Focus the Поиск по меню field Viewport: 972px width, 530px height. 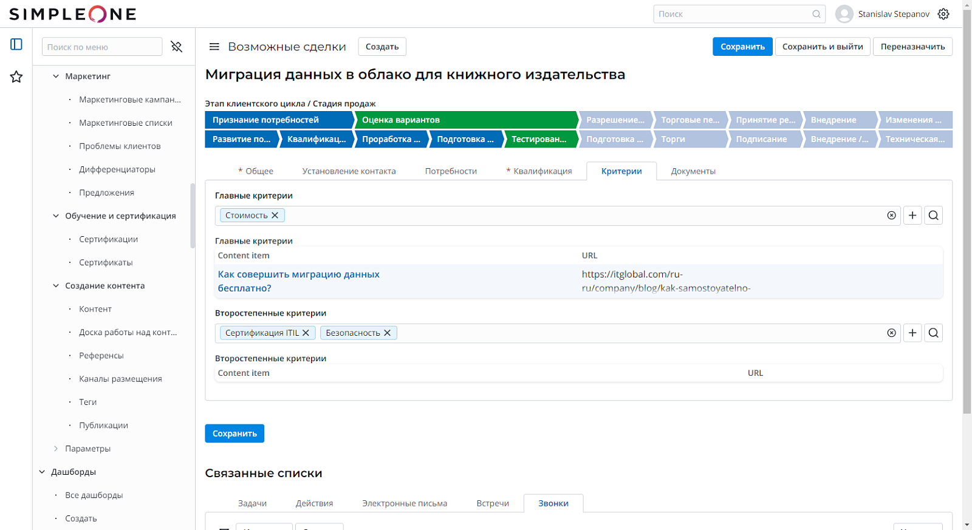[102, 47]
